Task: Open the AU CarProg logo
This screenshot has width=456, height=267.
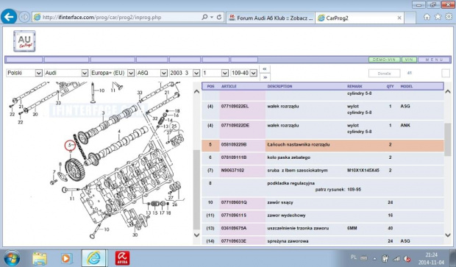Action: click(x=24, y=41)
